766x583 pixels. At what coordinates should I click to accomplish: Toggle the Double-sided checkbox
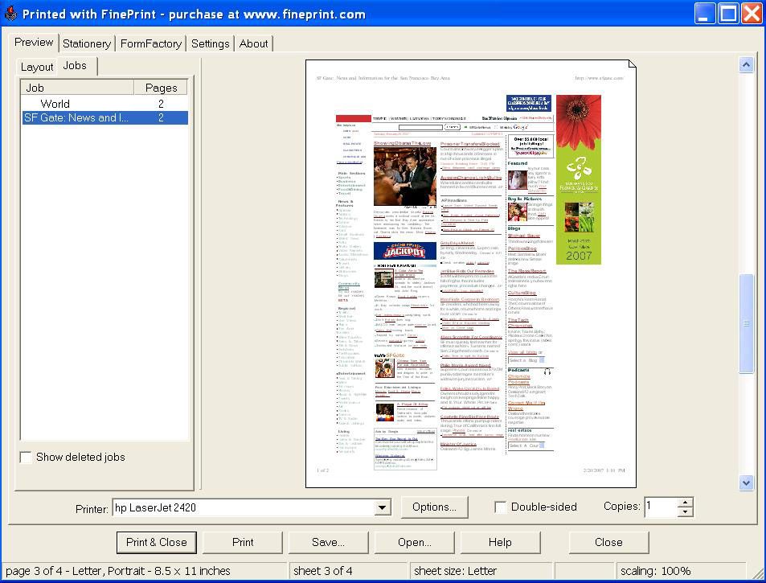[x=501, y=507]
